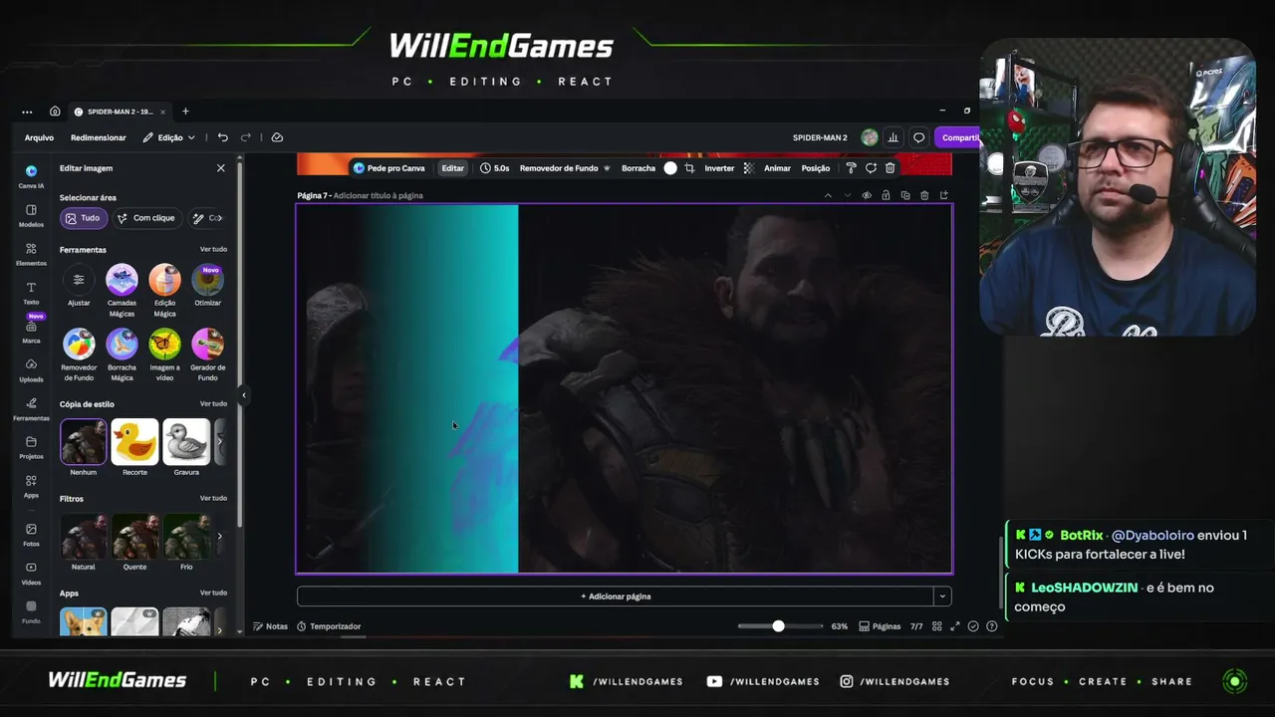1275x717 pixels.
Task: Expand the Adicionar página options arrow
Action: pos(941,597)
